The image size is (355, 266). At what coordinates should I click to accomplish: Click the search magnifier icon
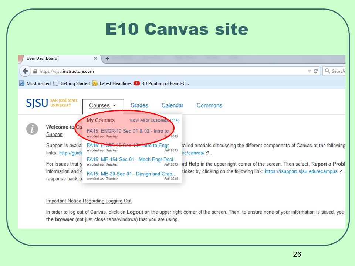(327, 71)
